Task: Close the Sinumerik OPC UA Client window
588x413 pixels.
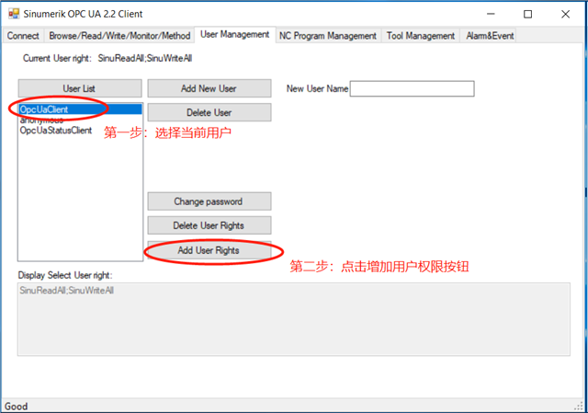Action: pyautogui.click(x=566, y=14)
